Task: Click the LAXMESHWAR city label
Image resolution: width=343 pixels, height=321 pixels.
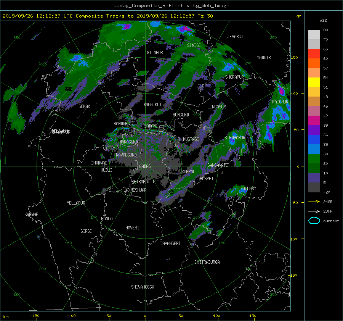Action: click(135, 190)
